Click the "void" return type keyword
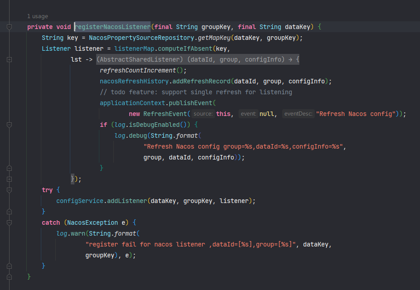Image resolution: width=420 pixels, height=290 pixels. (63, 27)
